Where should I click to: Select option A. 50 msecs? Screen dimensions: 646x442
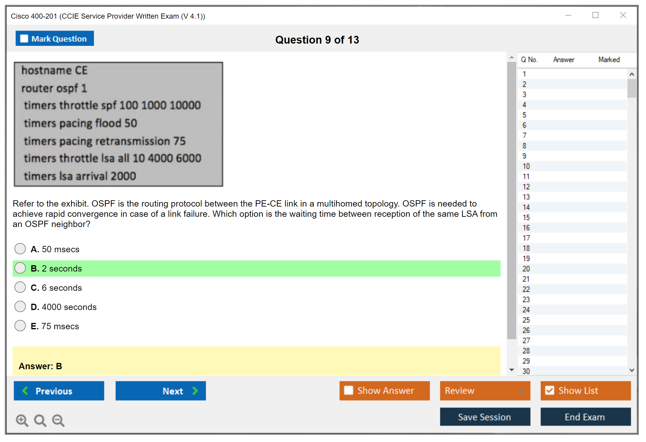(20, 249)
